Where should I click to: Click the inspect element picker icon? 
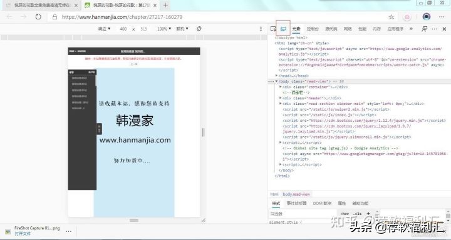[273, 29]
